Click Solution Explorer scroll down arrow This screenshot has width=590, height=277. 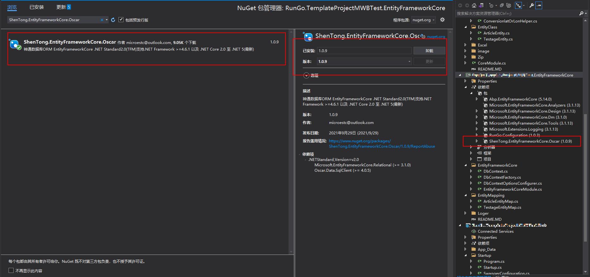(585, 272)
